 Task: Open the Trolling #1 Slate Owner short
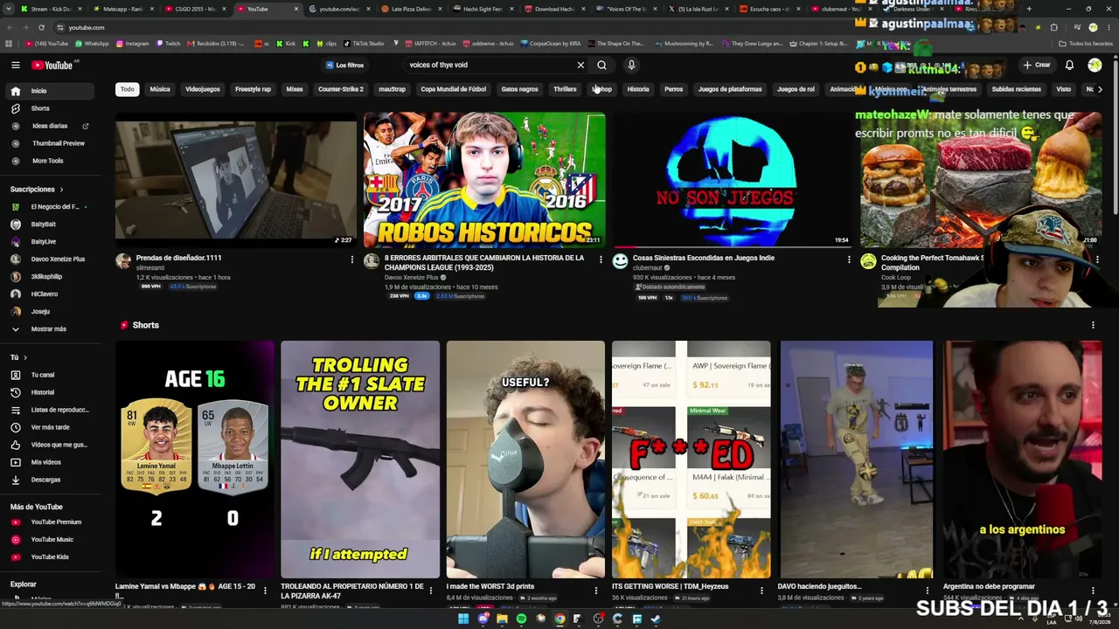click(360, 460)
